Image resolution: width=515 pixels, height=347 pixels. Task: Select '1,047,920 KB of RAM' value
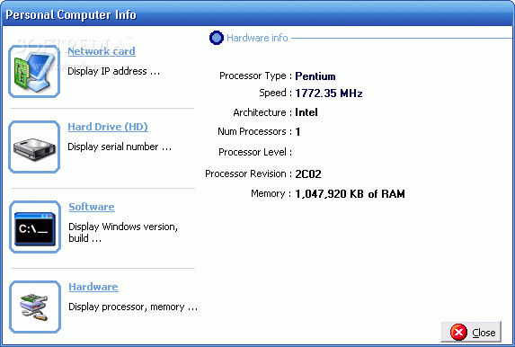point(350,194)
